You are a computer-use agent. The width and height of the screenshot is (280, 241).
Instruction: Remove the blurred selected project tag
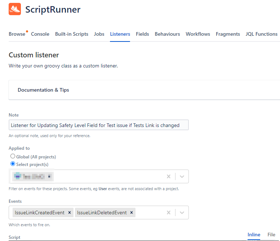[49, 176]
